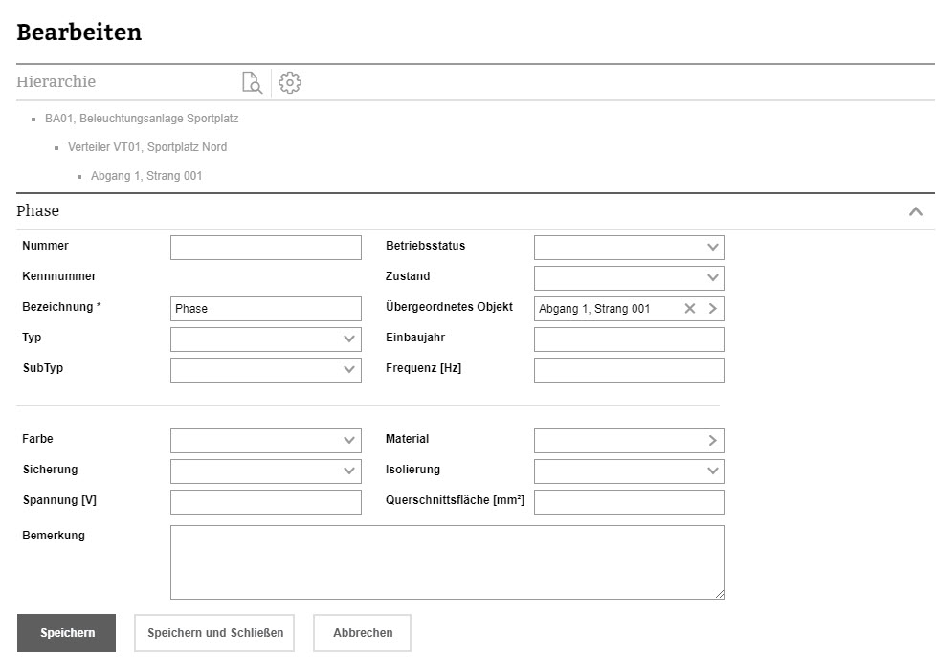
Task: Select the Zustand dropdown
Action: tap(630, 278)
